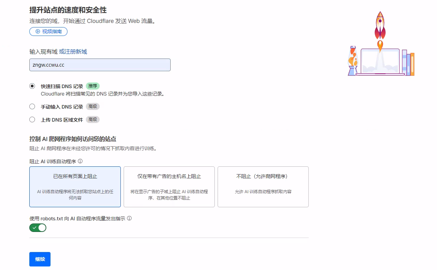Screen dimensions: 437x270
Task: Click 高级 badge beside 手动输入 DNS 记录
Action: click(93, 106)
